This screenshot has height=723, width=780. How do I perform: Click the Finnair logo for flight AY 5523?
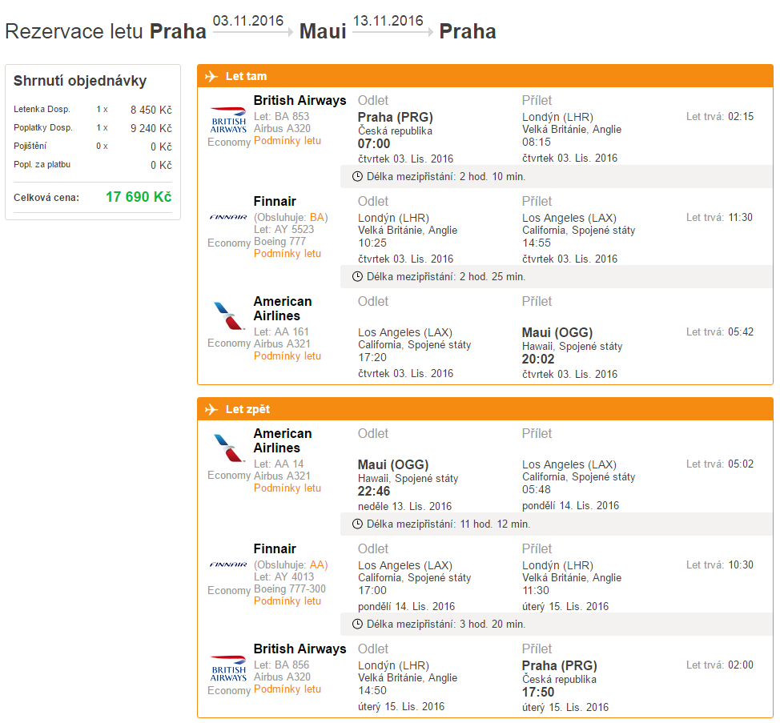228,217
